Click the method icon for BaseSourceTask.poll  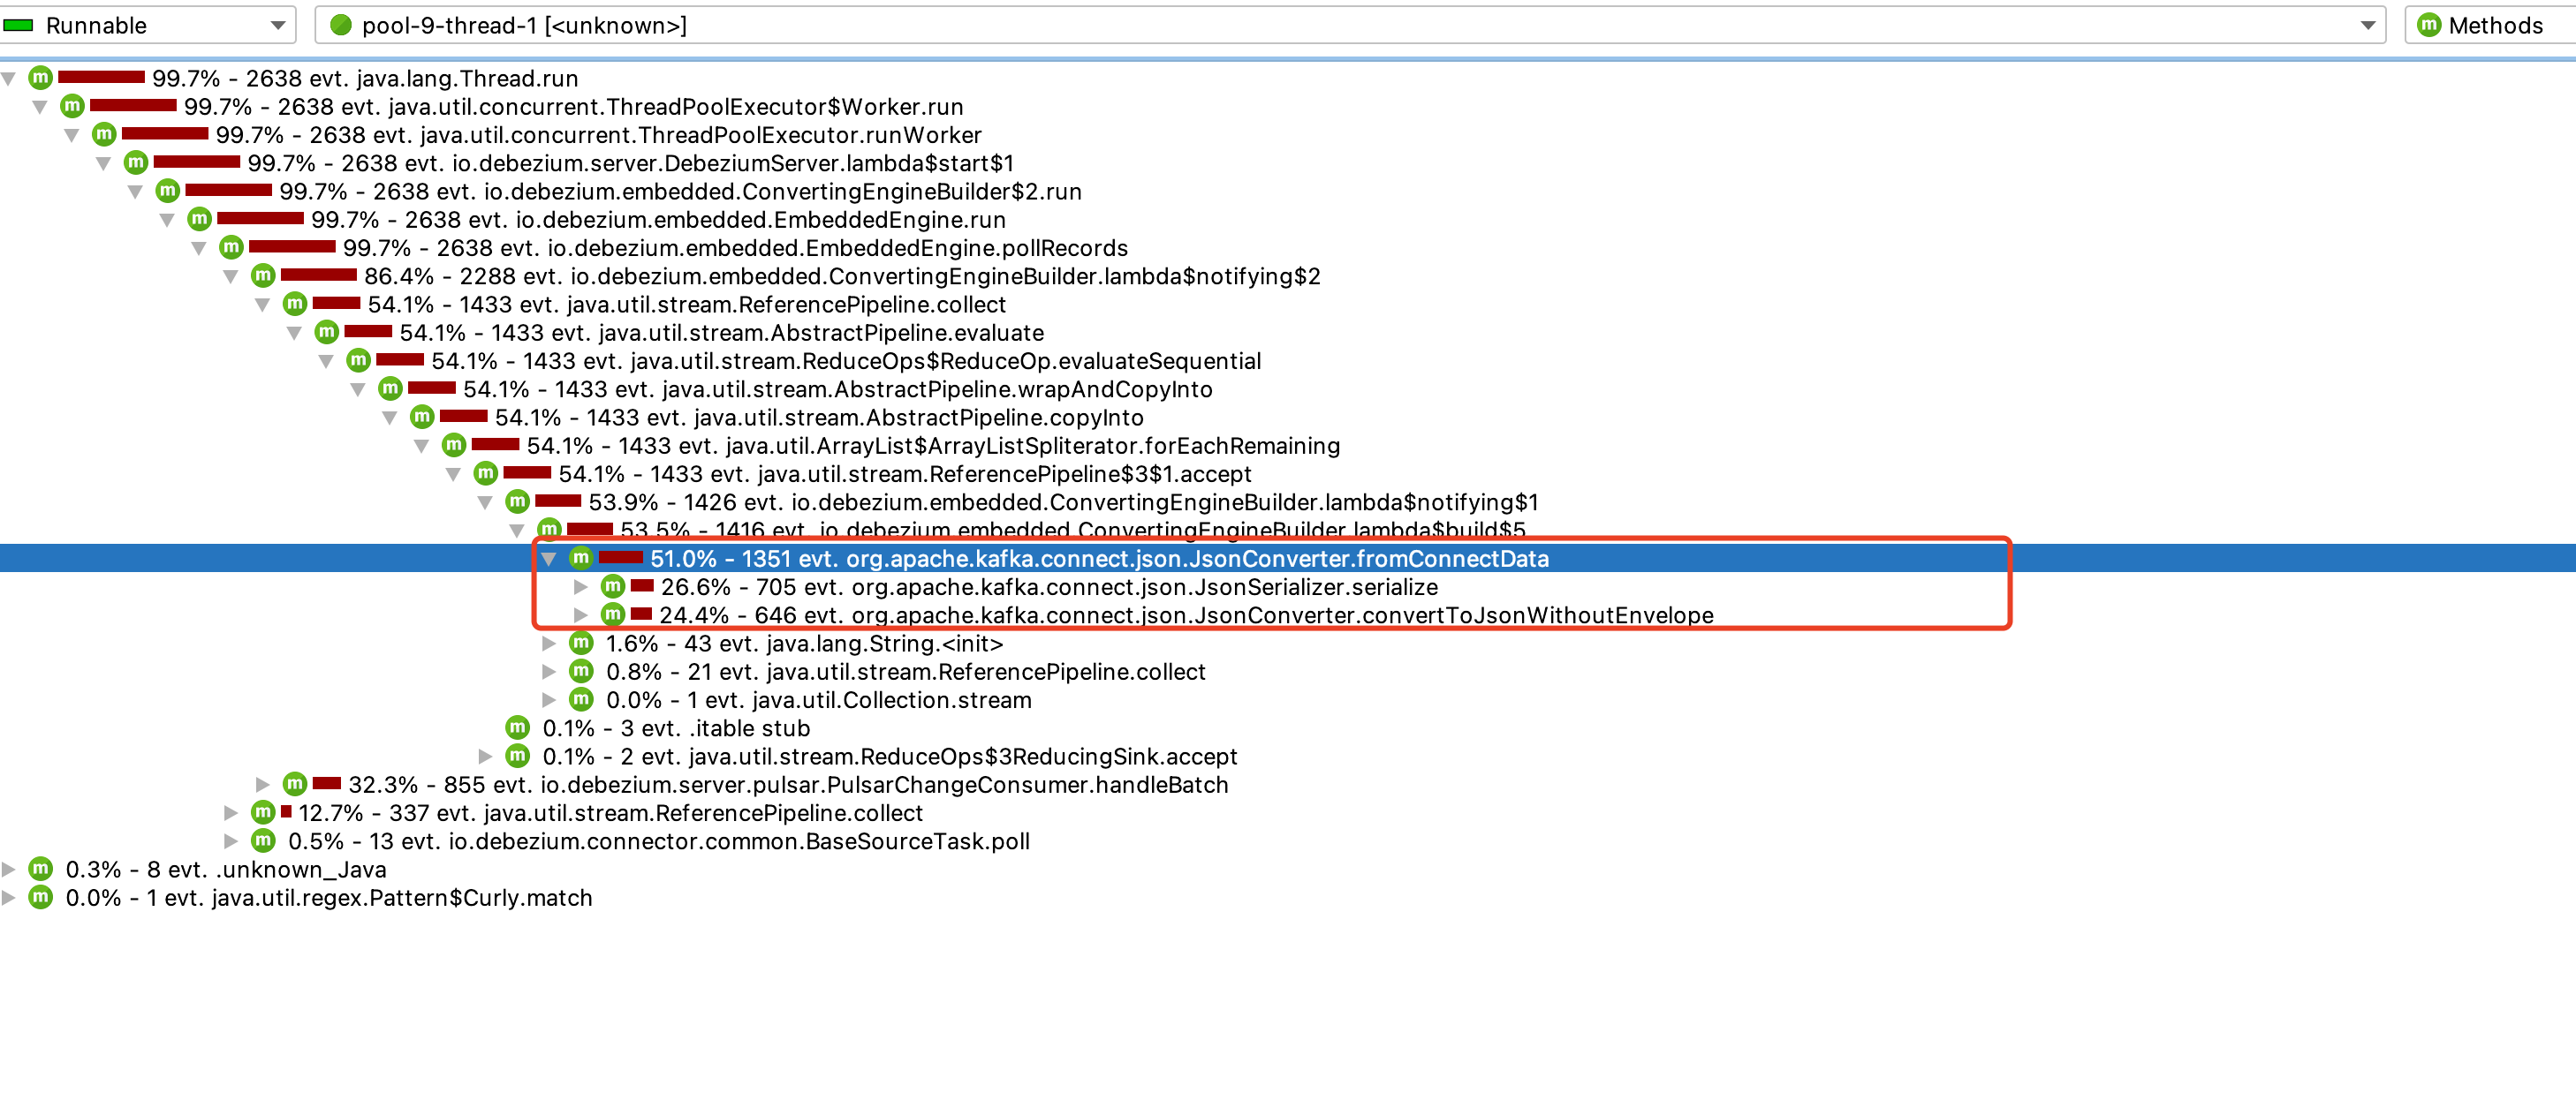click(x=263, y=840)
